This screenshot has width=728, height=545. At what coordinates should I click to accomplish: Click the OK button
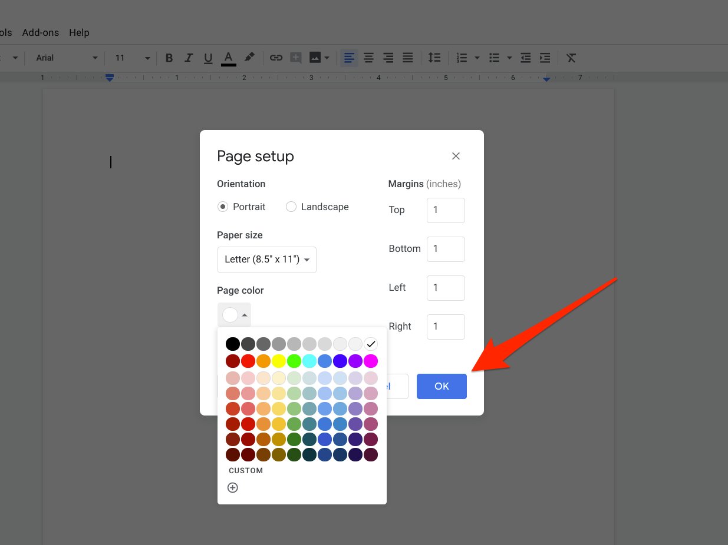pyautogui.click(x=442, y=386)
